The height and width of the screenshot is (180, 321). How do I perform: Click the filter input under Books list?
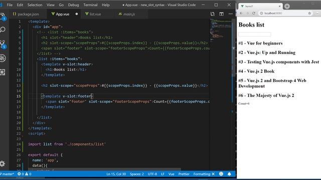click(x=254, y=34)
